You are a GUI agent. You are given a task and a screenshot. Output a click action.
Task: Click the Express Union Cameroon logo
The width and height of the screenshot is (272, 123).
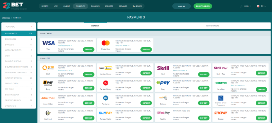(x=221, y=98)
